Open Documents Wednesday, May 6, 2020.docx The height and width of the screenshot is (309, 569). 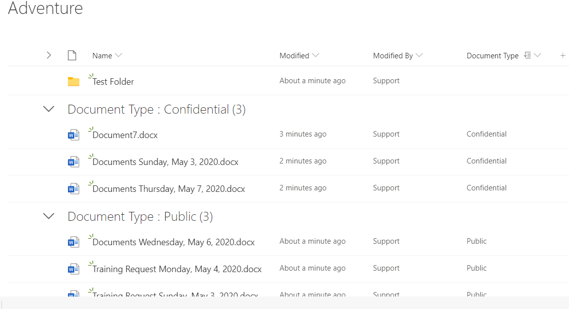tap(174, 242)
